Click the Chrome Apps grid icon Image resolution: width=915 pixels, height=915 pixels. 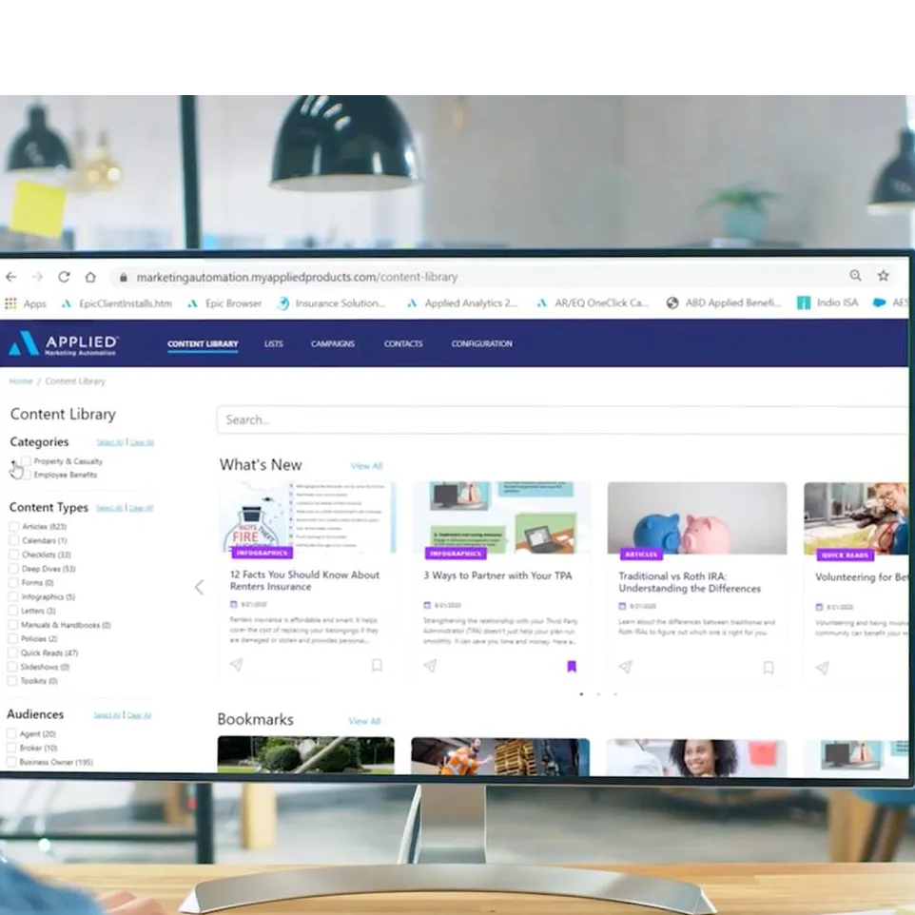coord(10,302)
